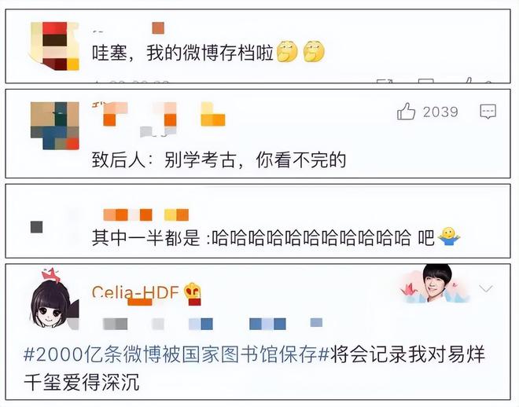Open the boy portrait card background image
This screenshot has width=519, height=407.
(x=435, y=284)
